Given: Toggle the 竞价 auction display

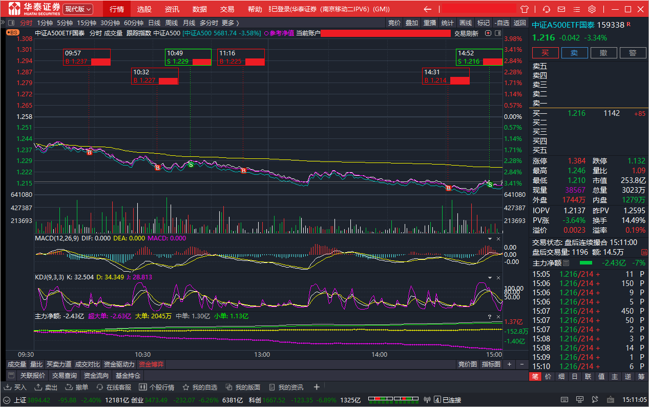Looking at the screenshot, I should [394, 23].
